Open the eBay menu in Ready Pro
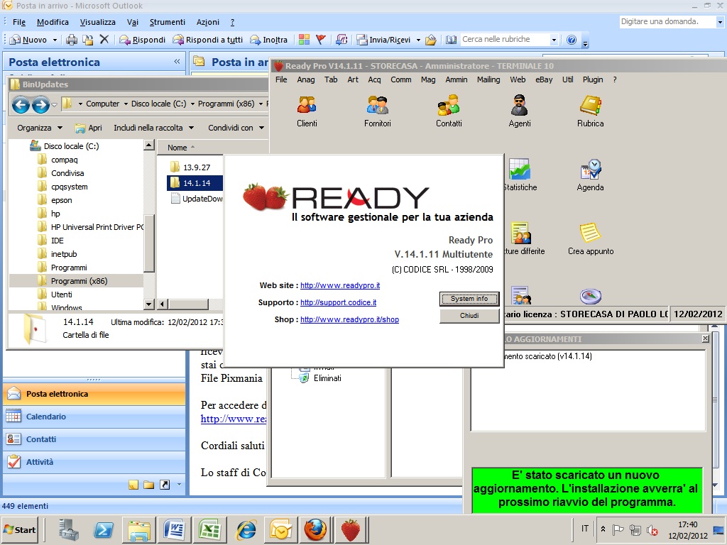Screen dimensions: 727x545 tap(544, 79)
